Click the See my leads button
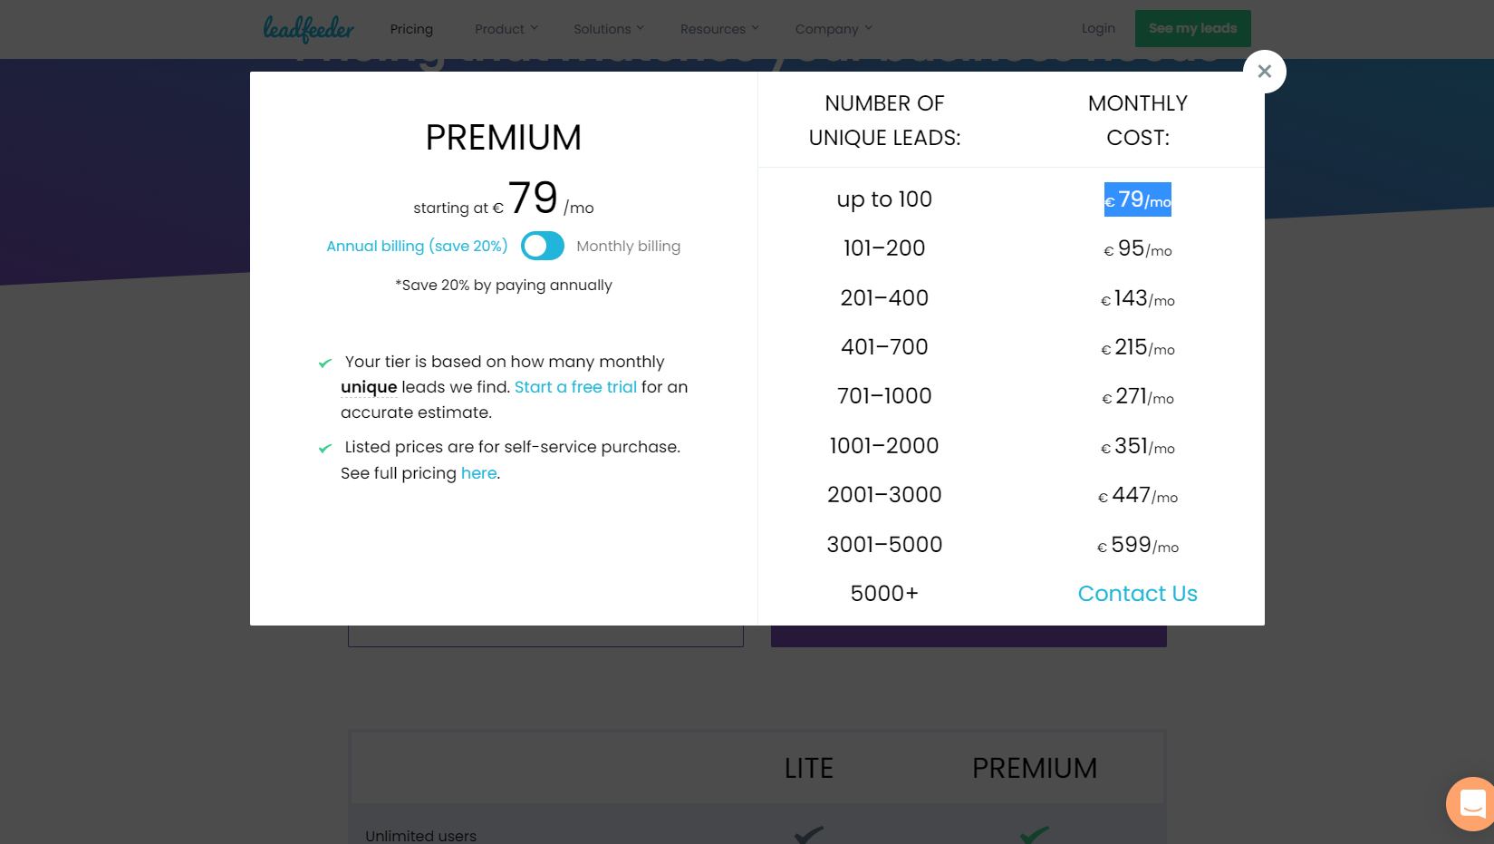Viewport: 1494px width, 844px height. click(x=1192, y=28)
